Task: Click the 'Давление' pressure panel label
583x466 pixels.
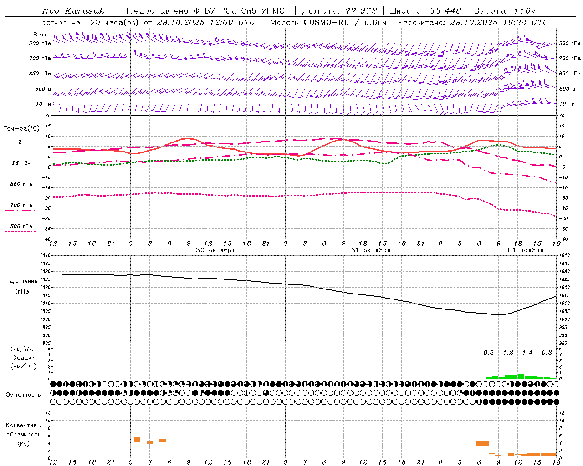Action: pyautogui.click(x=24, y=281)
